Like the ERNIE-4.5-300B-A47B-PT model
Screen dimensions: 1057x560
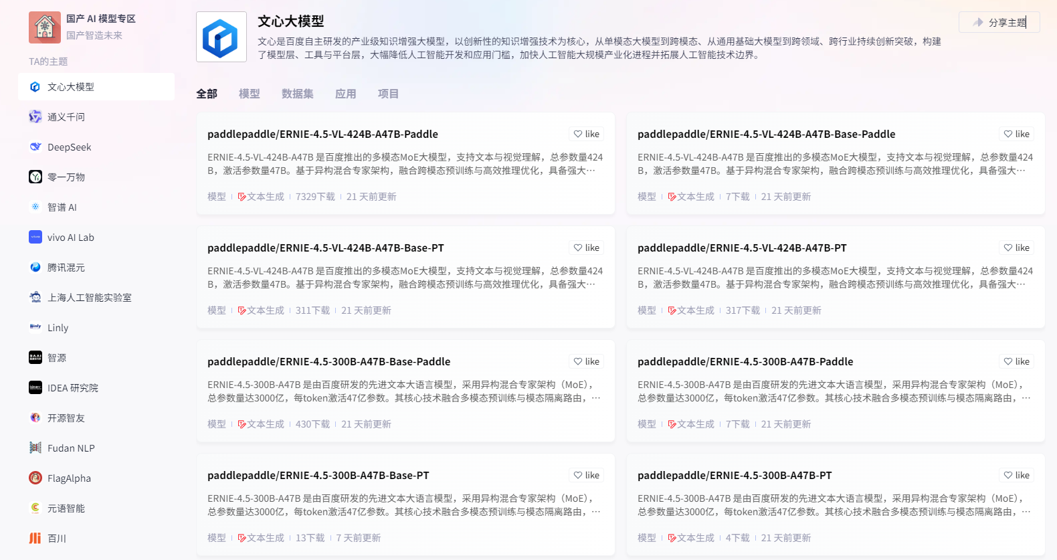click(1017, 475)
